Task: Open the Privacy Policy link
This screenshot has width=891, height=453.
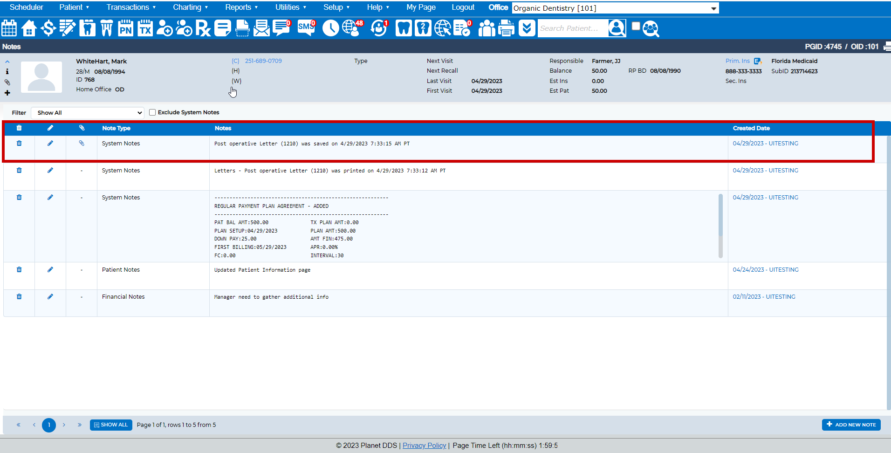Action: coord(424,446)
